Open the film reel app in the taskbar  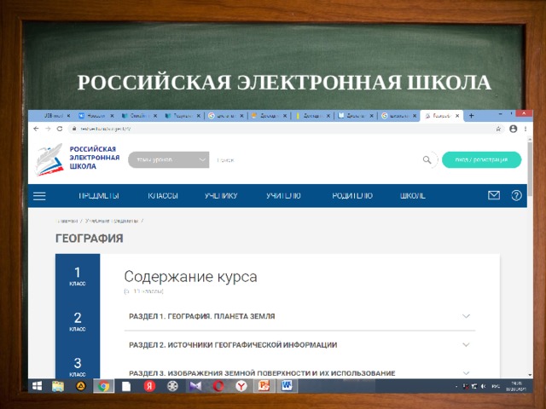(x=172, y=386)
